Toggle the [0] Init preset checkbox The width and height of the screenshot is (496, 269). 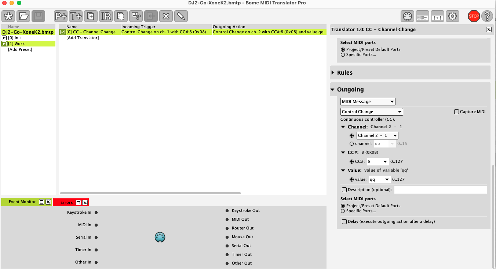pyautogui.click(x=4, y=38)
